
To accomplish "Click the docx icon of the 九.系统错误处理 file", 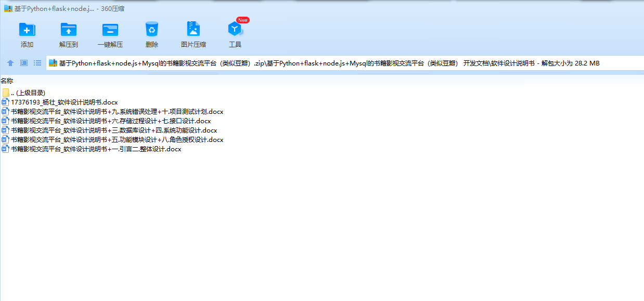I will (x=6, y=111).
